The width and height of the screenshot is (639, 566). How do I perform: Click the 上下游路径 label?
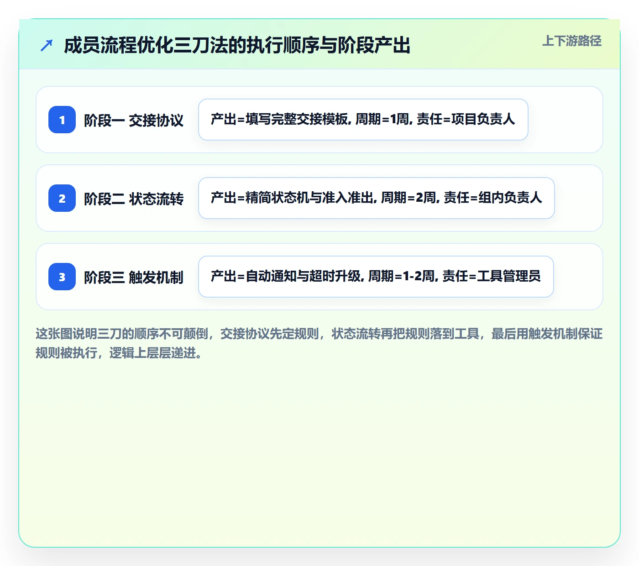pos(572,41)
